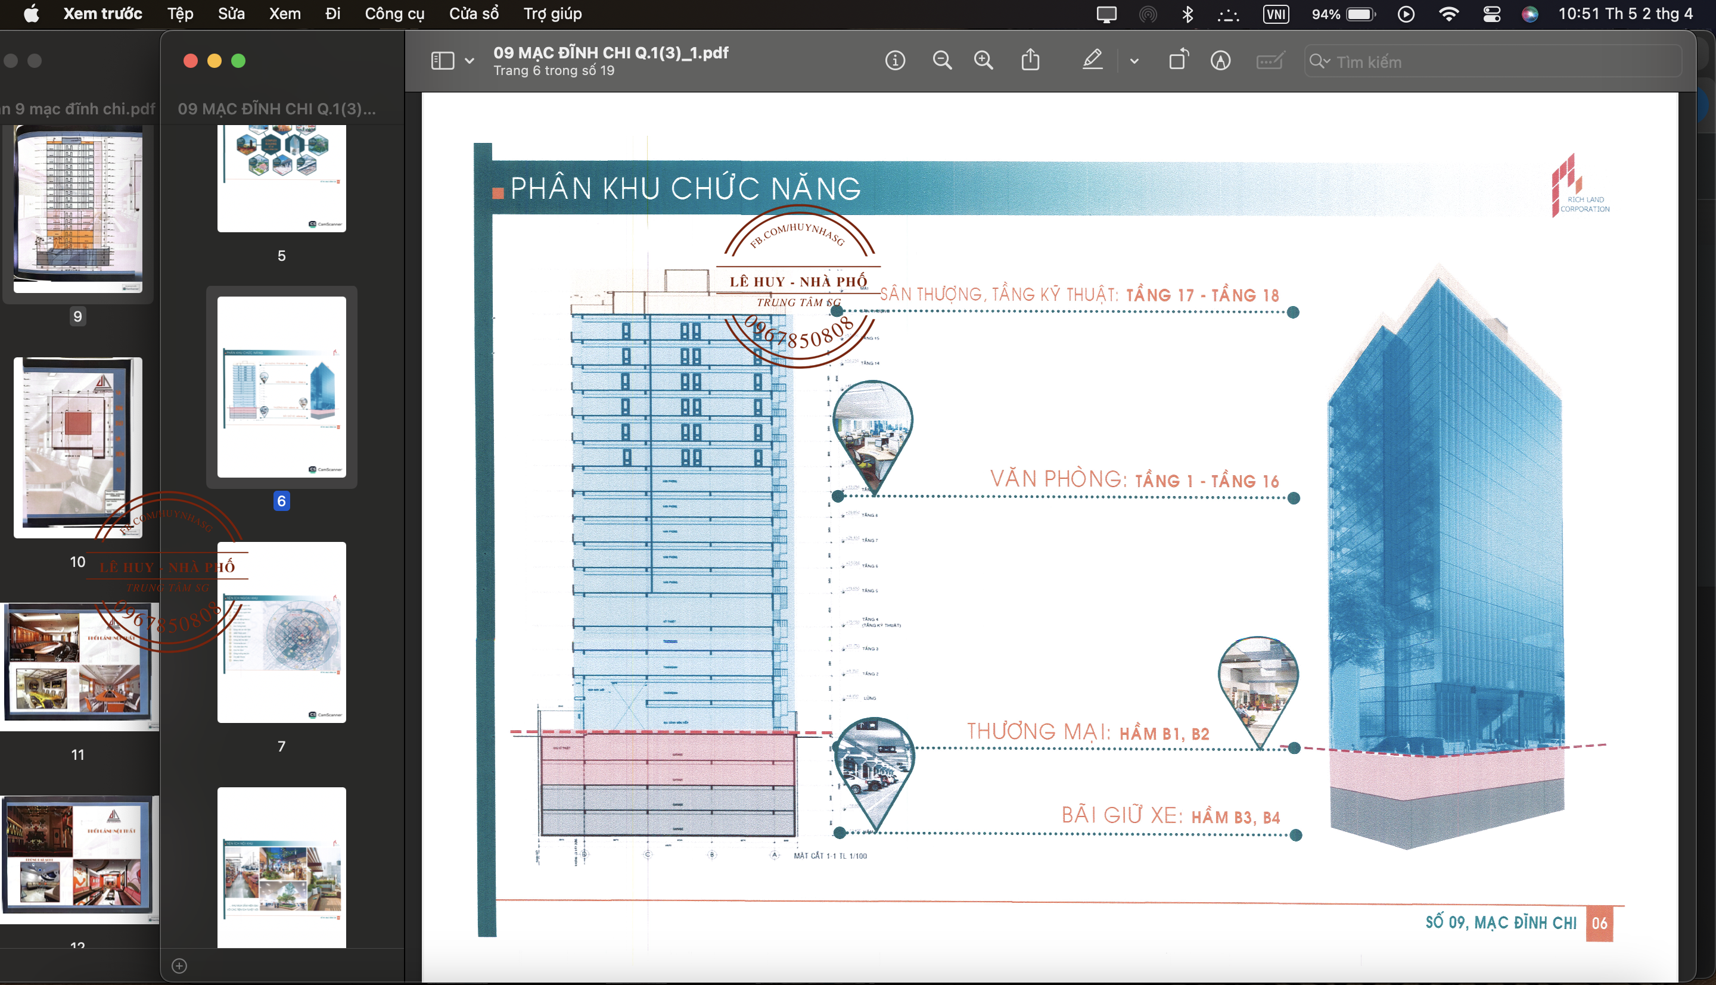Open the Công cụ menu
This screenshot has height=985, width=1716.
click(394, 14)
